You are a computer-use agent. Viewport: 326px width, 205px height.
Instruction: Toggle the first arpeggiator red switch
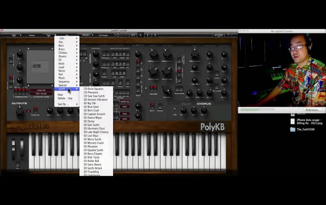tap(16, 91)
